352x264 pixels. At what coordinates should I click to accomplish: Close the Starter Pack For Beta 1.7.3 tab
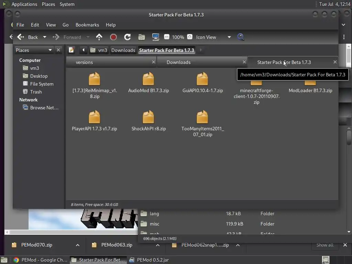point(335,62)
